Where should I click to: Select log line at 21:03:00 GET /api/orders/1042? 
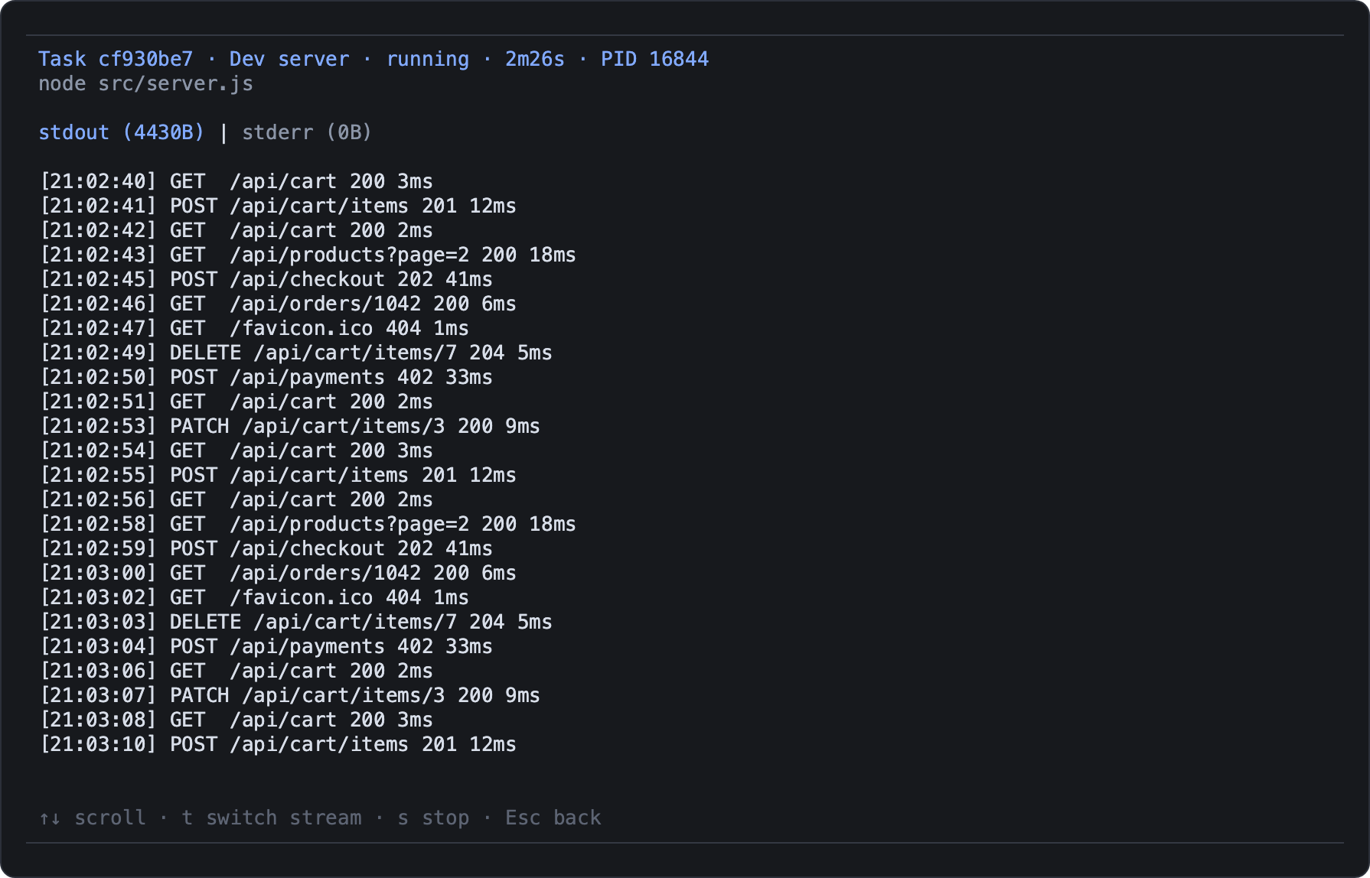(x=278, y=573)
